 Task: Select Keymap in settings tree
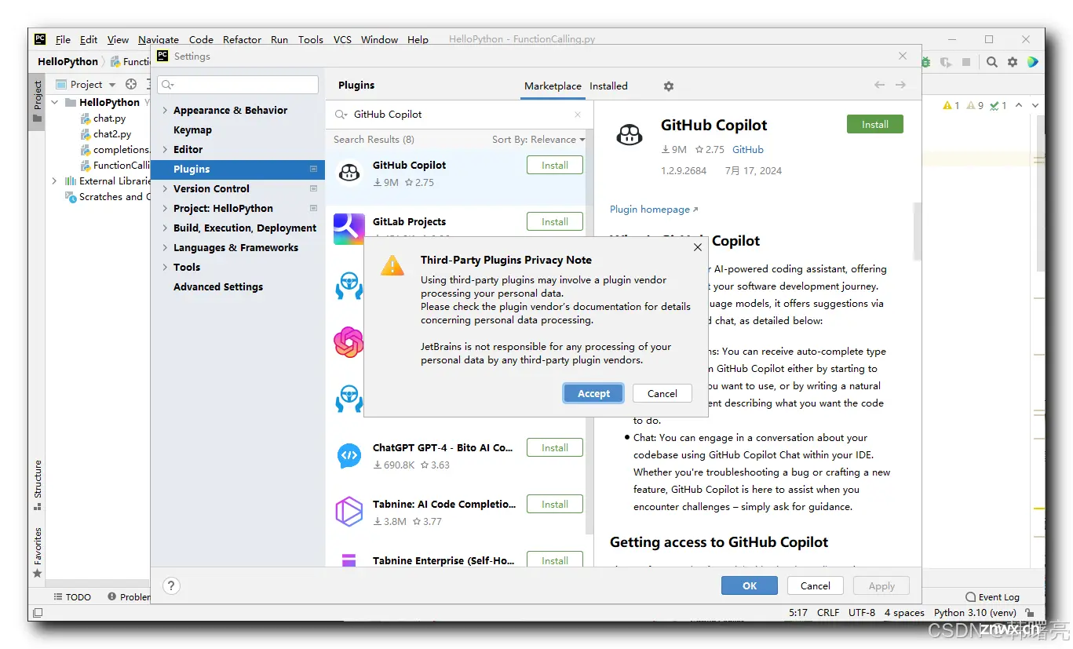tap(192, 130)
